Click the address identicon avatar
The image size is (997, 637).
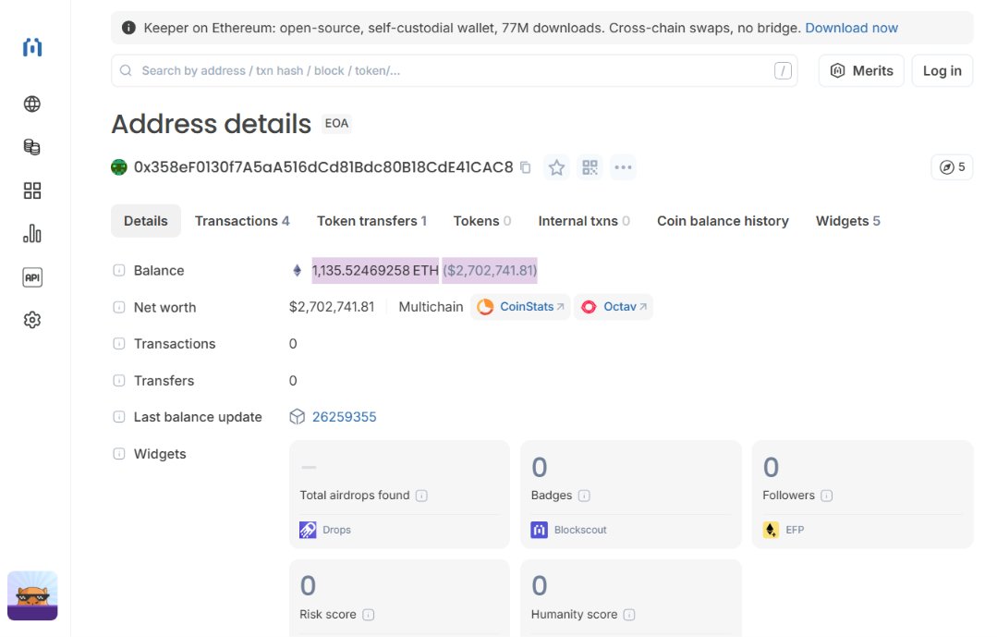tap(119, 167)
